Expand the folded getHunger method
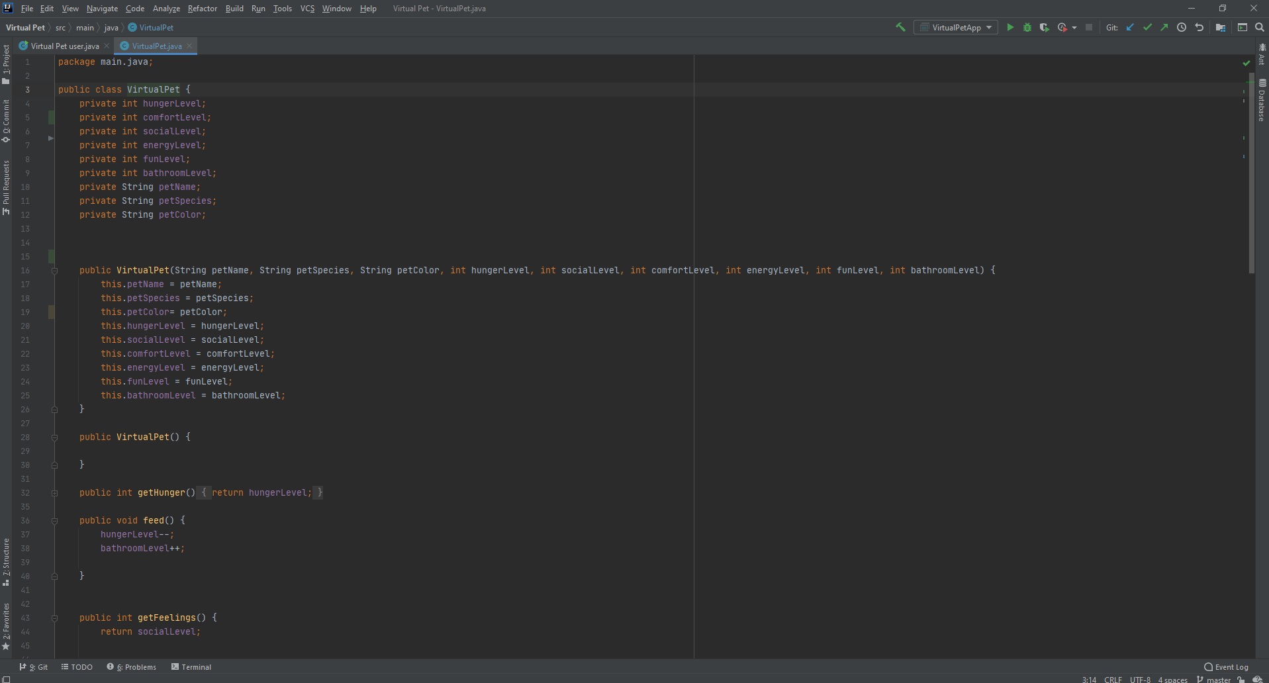The height and width of the screenshot is (683, 1269). 55,493
